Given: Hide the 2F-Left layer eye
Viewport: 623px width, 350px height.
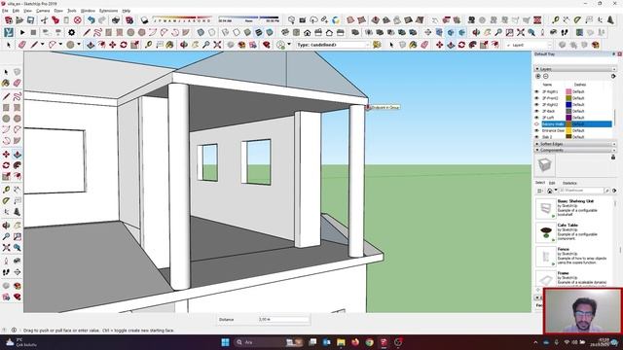Looking at the screenshot, I should coord(536,118).
